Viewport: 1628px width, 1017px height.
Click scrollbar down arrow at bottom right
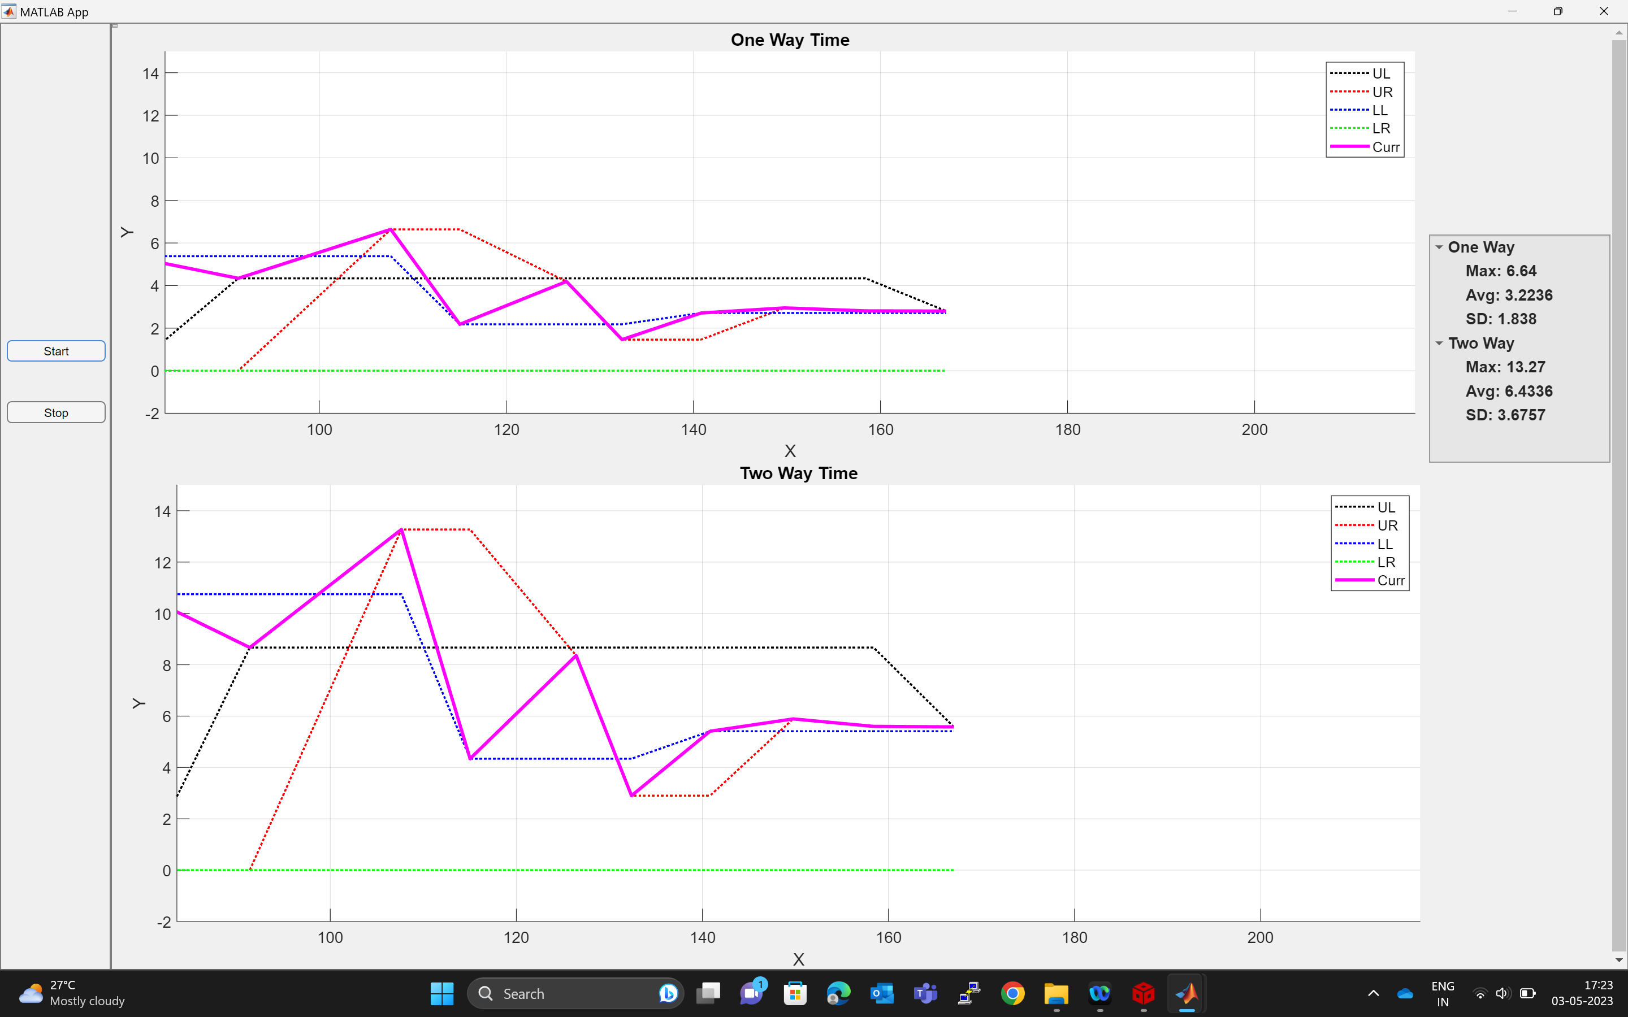tap(1618, 960)
